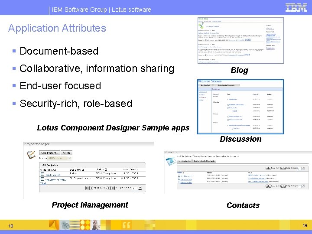The height and width of the screenshot is (234, 312).
Task: Click previous-page icon in Contacts bottom pager
Action: click(x=270, y=186)
